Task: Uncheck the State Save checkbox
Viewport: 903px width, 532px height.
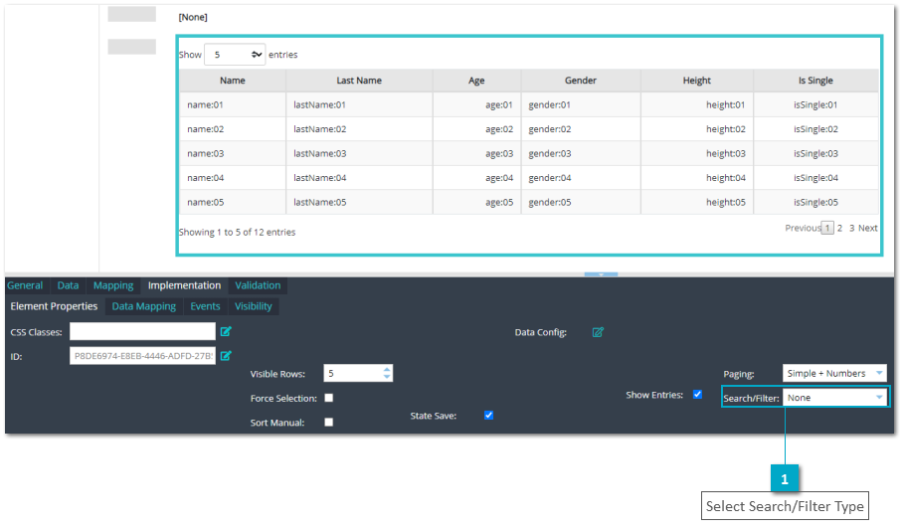Action: tap(489, 415)
